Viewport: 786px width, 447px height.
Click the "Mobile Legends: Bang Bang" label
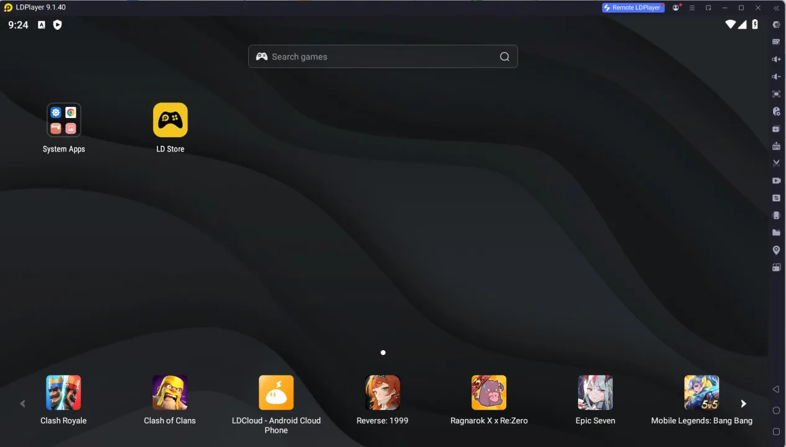[702, 420]
